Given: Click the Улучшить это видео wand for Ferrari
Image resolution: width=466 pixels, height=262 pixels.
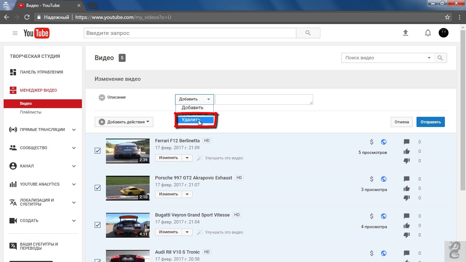Looking at the screenshot, I should pos(200,158).
